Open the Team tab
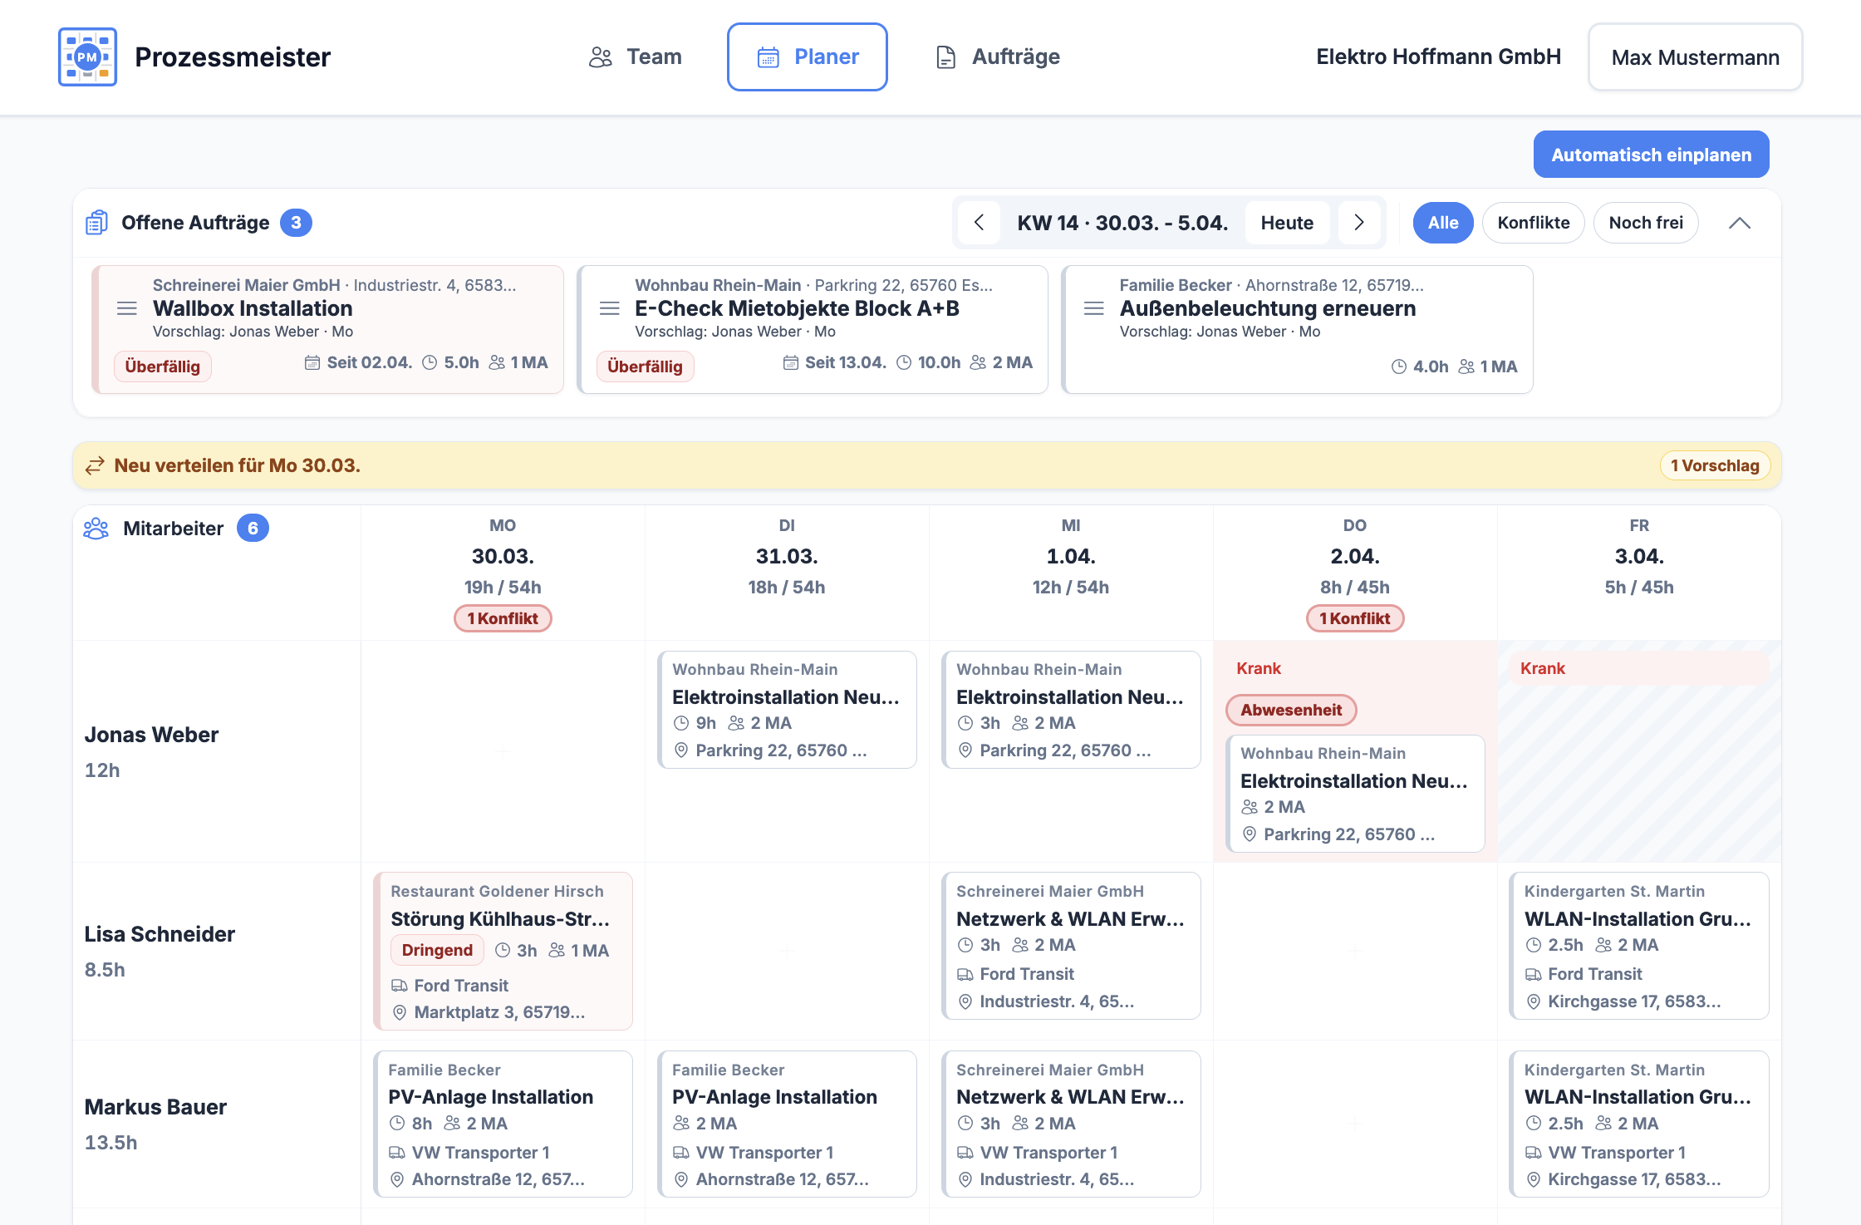This screenshot has height=1225, width=1861. tap(636, 57)
